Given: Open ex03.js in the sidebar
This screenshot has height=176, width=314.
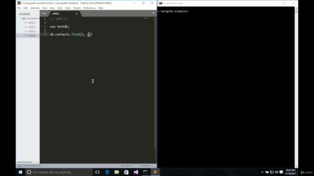Looking at the screenshot, I should pyautogui.click(x=32, y=31).
